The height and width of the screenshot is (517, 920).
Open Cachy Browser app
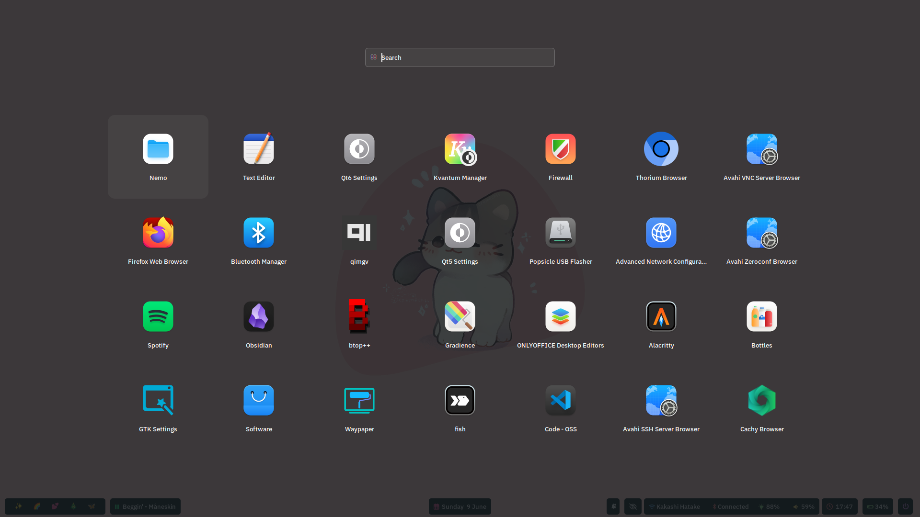[761, 400]
